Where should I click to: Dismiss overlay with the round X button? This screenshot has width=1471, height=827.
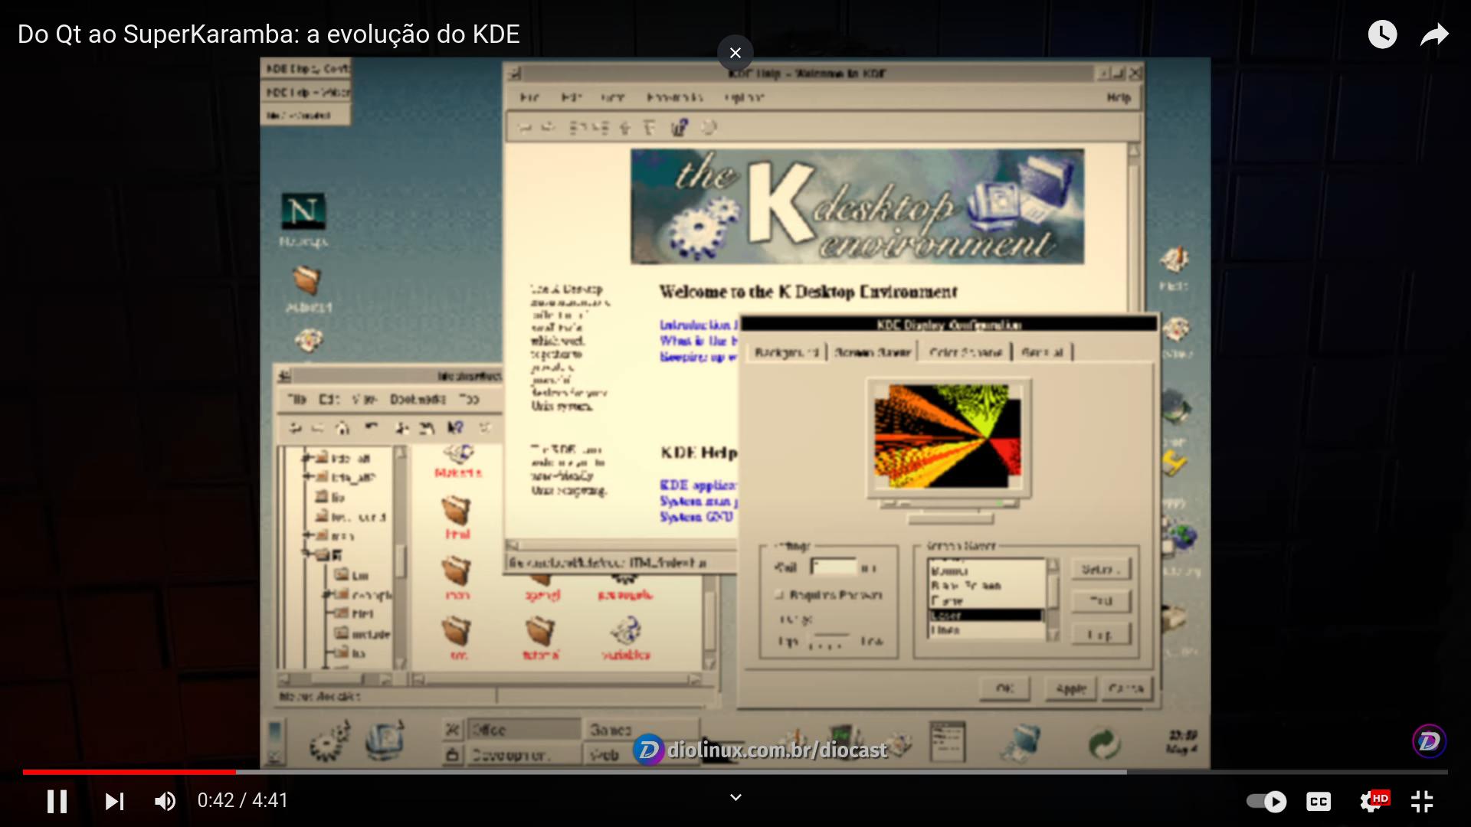[x=735, y=53]
